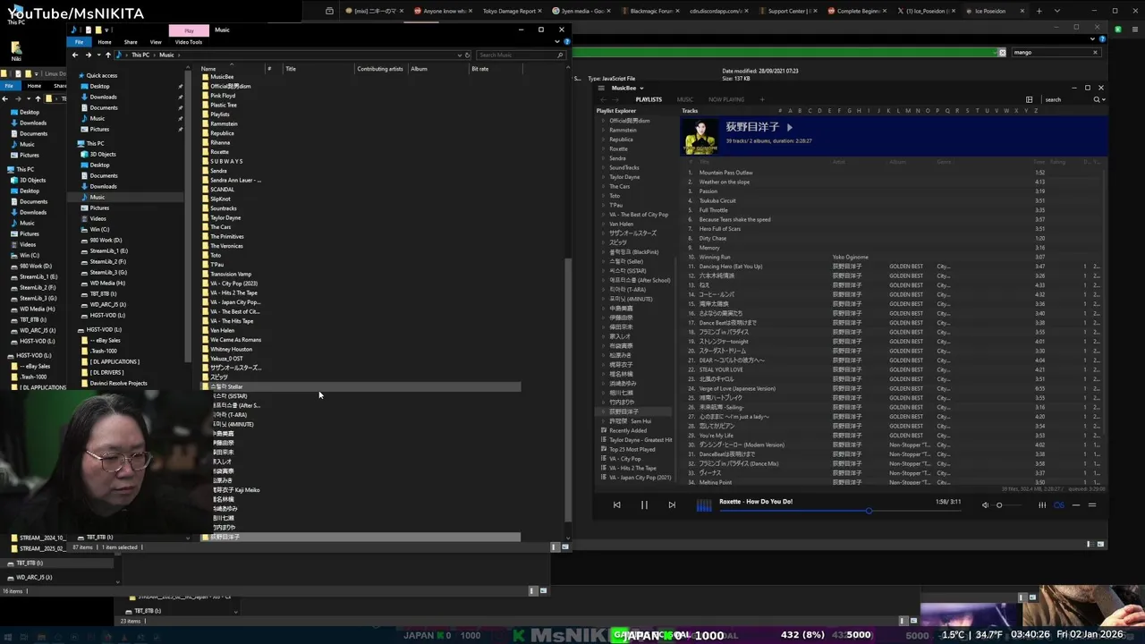
Task: Click MusicBee spectrum visualizer icon
Action: [704, 505]
